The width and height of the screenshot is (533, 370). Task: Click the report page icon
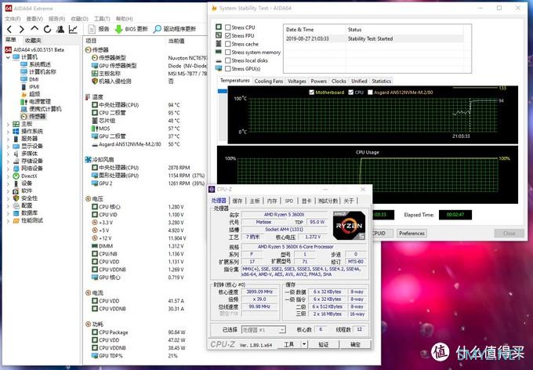(x=92, y=29)
